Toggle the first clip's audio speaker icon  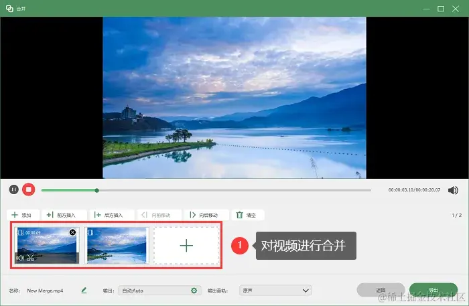coord(20,258)
